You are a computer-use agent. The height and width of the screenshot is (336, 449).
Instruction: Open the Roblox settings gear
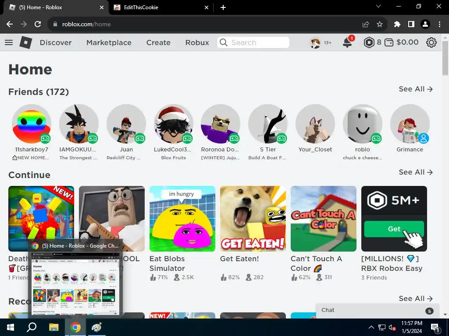pos(431,42)
